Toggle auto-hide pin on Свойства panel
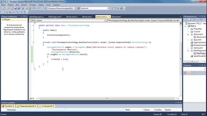The width and height of the screenshot is (207, 116). point(202,65)
